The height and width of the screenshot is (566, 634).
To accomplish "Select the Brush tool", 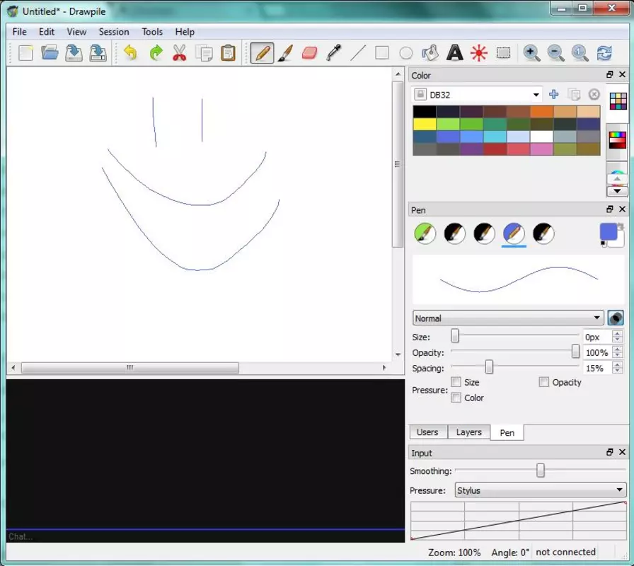I will point(285,53).
